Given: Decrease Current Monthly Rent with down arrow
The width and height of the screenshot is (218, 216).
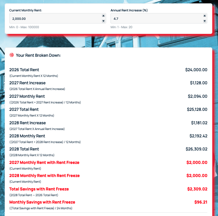Looking at the screenshot, I should coord(103,21).
